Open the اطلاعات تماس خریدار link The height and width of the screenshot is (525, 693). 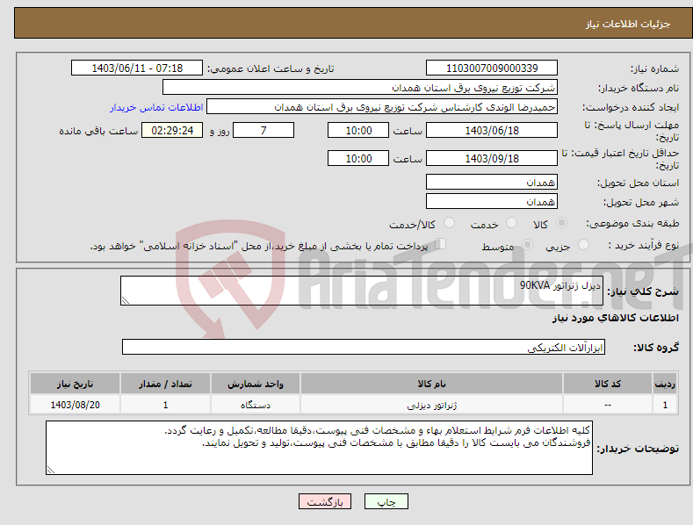(156, 107)
